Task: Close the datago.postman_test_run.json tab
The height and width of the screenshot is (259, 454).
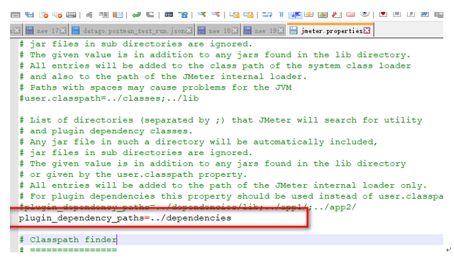Action: tap(189, 30)
